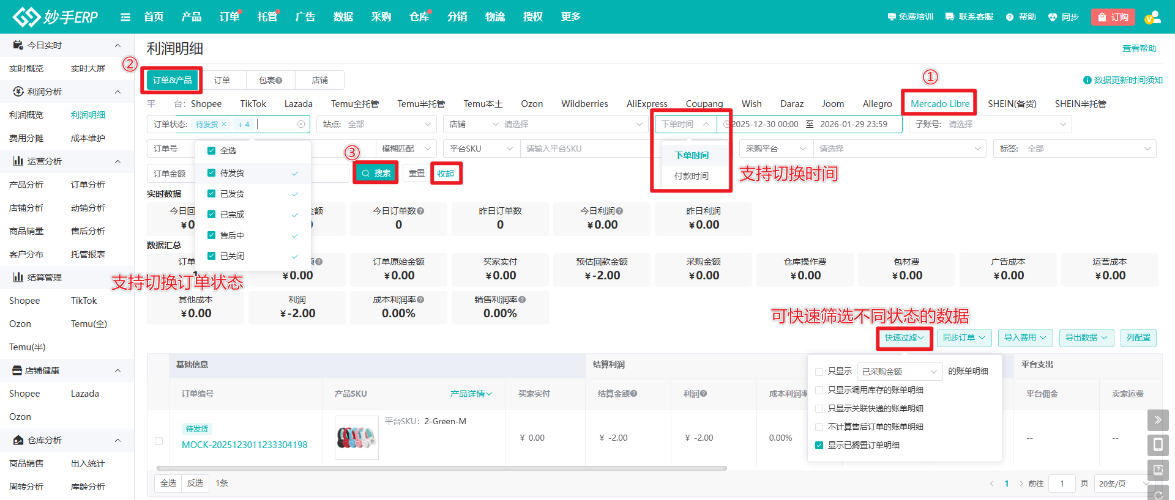Click the mobile phone icon on right sidebar
This screenshot has width=1175, height=500.
pyautogui.click(x=1157, y=445)
